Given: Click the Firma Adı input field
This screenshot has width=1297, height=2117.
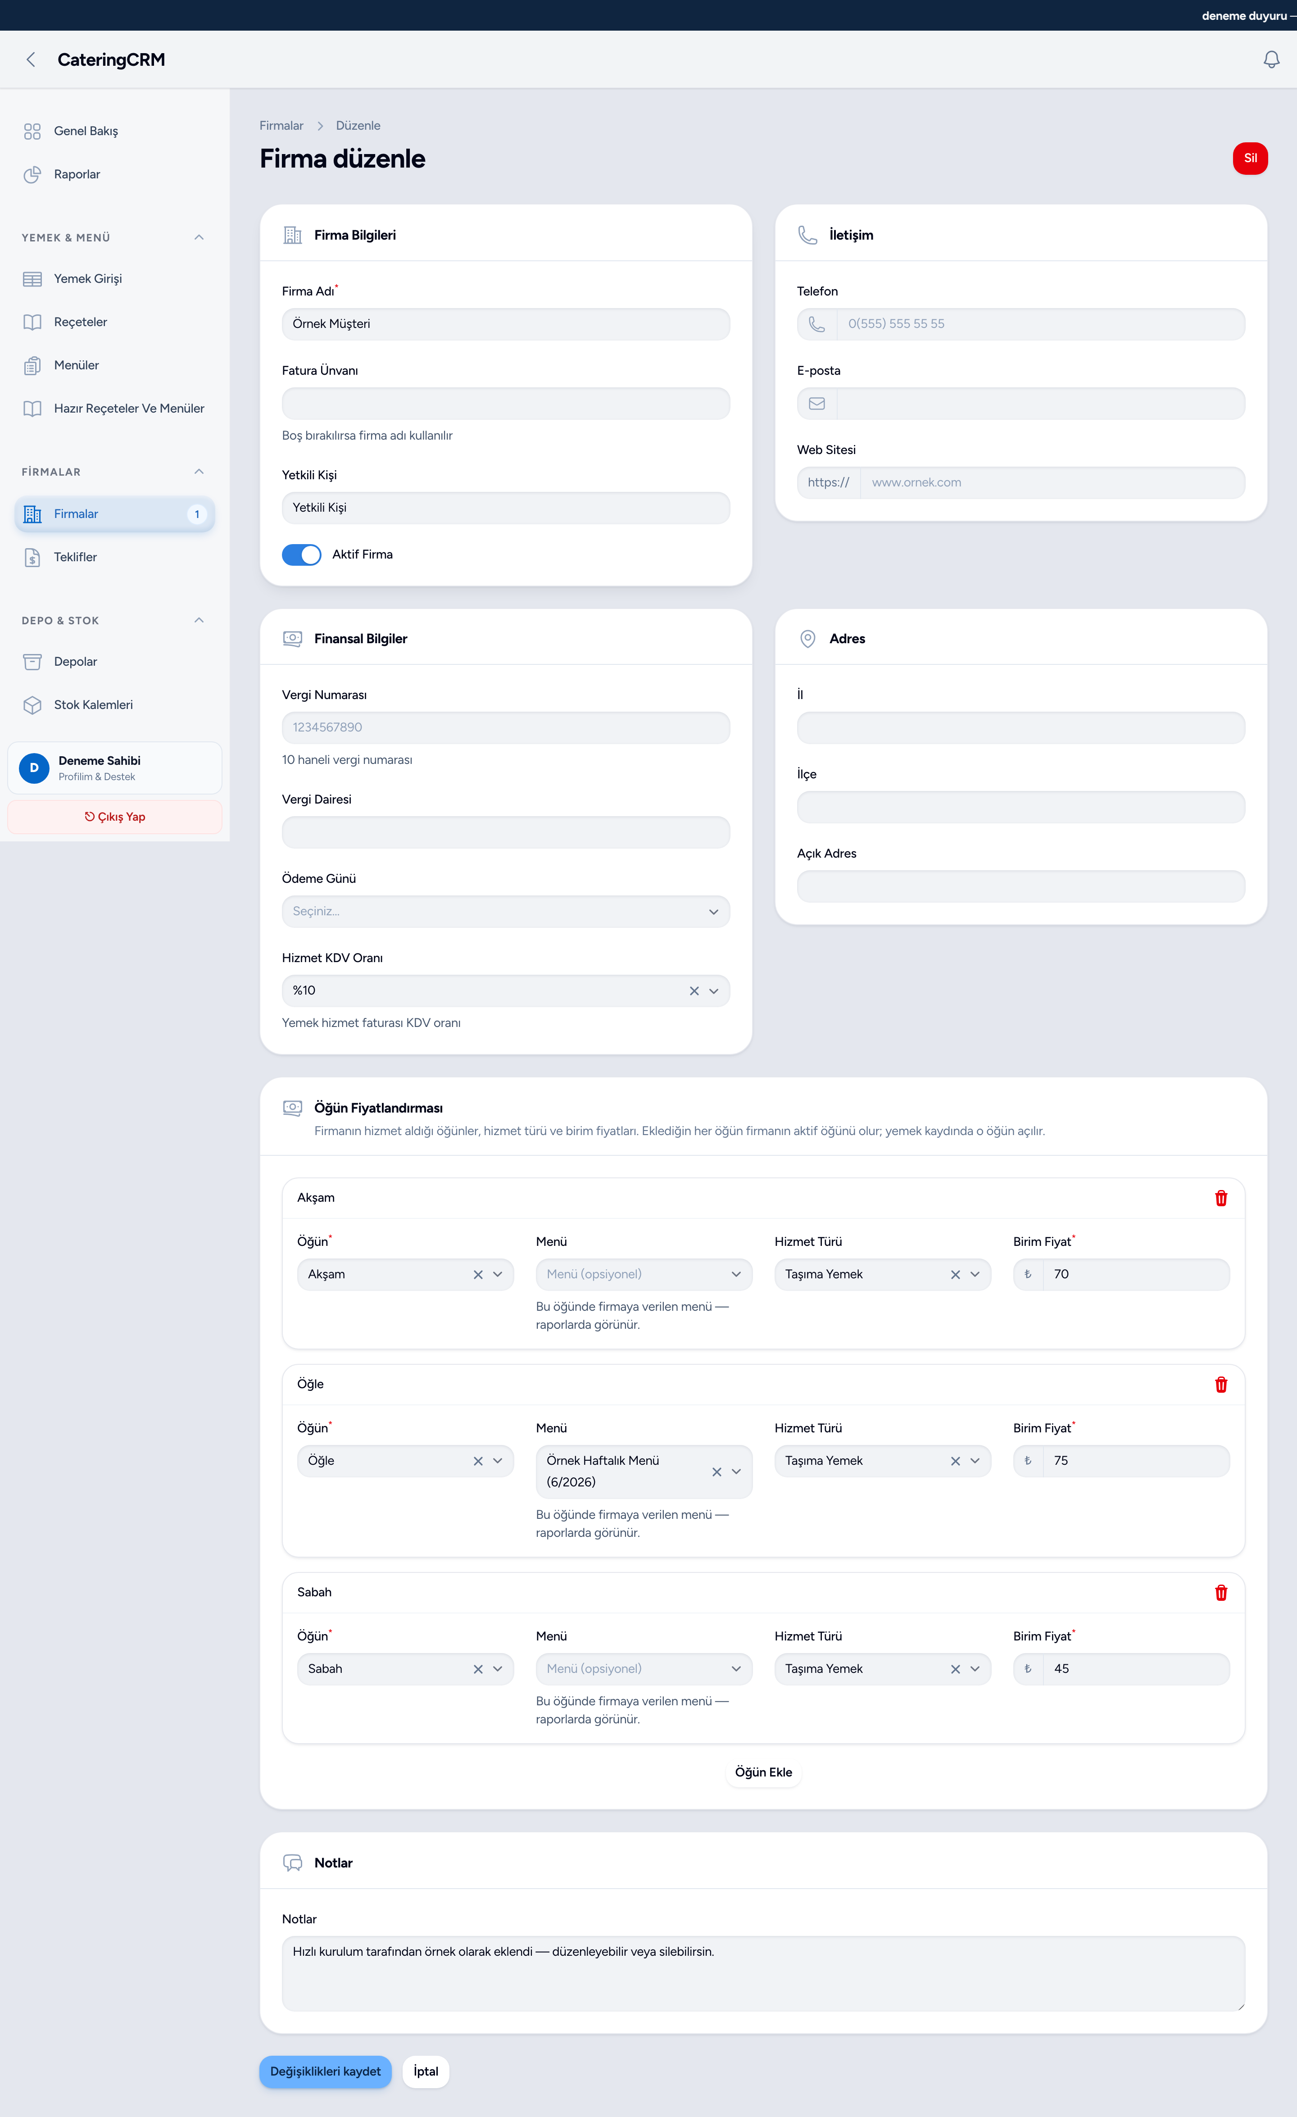Looking at the screenshot, I should (x=506, y=324).
